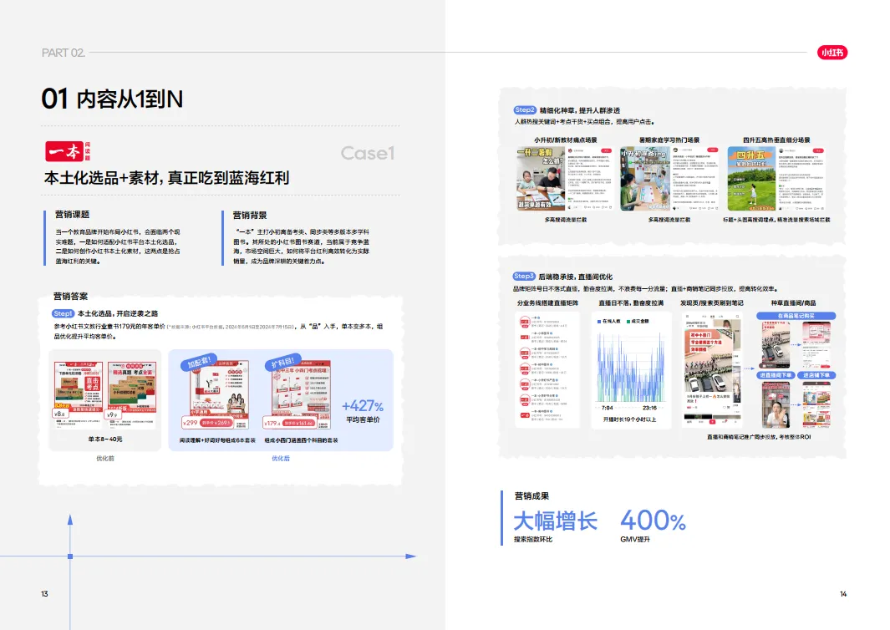The height and width of the screenshot is (630, 890).
Task: Click the blue Step2 badge
Action: 524,110
